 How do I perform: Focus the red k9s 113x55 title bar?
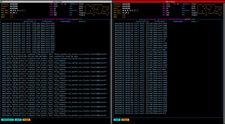coord(169,2)
